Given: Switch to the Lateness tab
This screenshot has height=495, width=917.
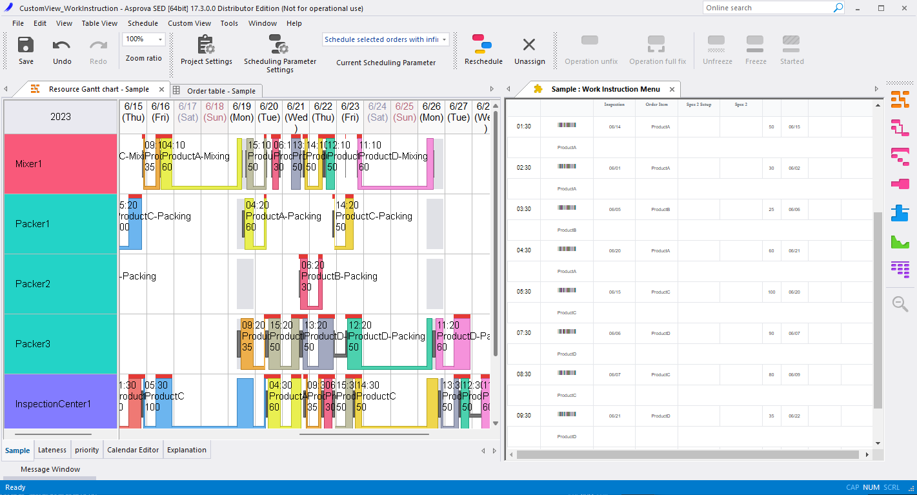Looking at the screenshot, I should pyautogui.click(x=52, y=450).
